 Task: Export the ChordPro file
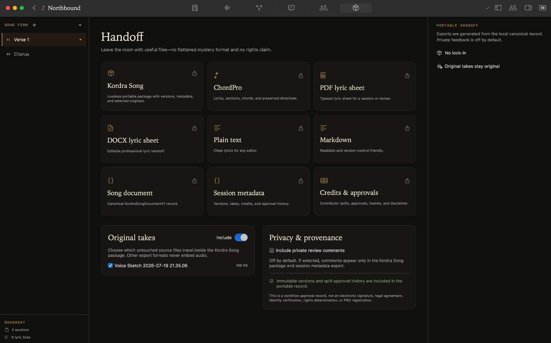tap(301, 75)
